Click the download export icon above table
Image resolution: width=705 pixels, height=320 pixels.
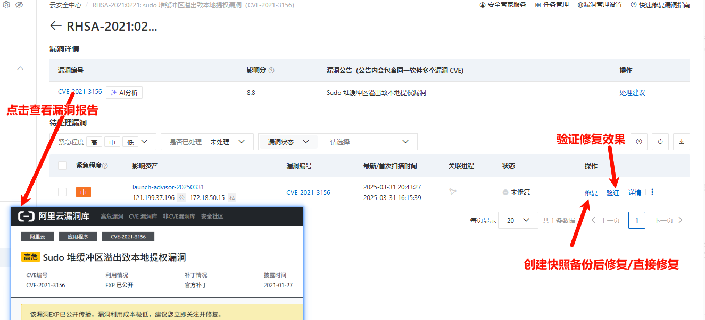coord(682,142)
